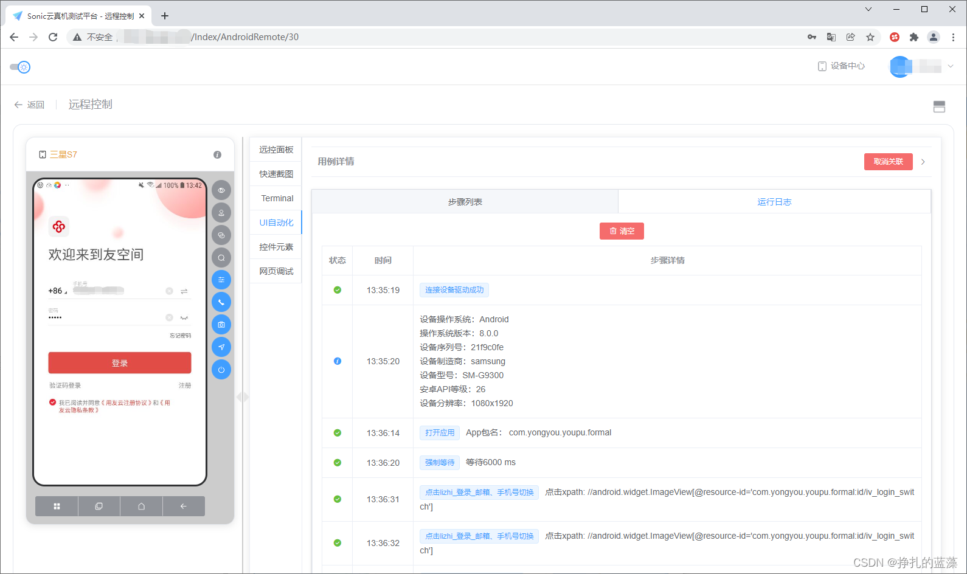Click 注册 link on phone screen
Screen dimensions: 967x574
[185, 386]
